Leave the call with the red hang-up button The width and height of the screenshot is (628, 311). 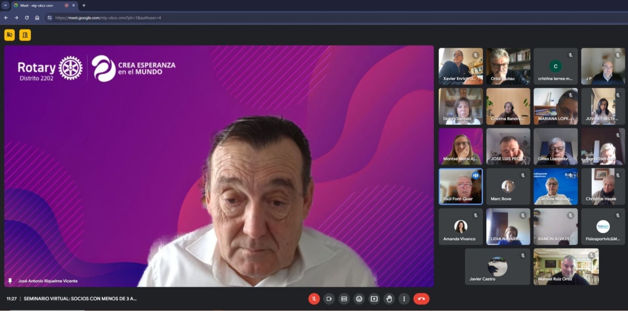[422, 299]
